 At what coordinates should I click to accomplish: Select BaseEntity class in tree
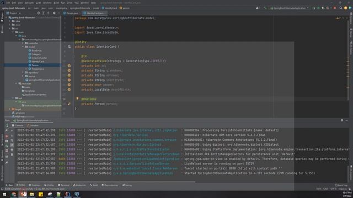tap(35, 51)
